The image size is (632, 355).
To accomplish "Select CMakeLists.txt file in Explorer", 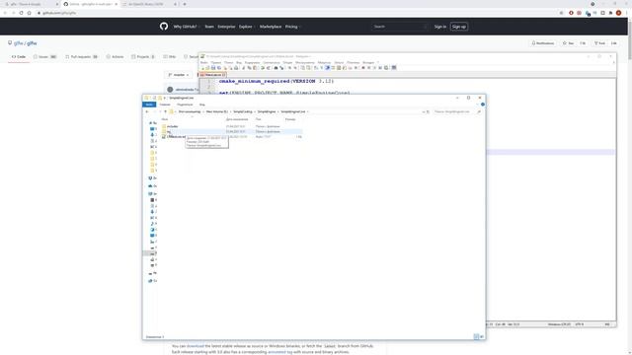I will [x=174, y=137].
